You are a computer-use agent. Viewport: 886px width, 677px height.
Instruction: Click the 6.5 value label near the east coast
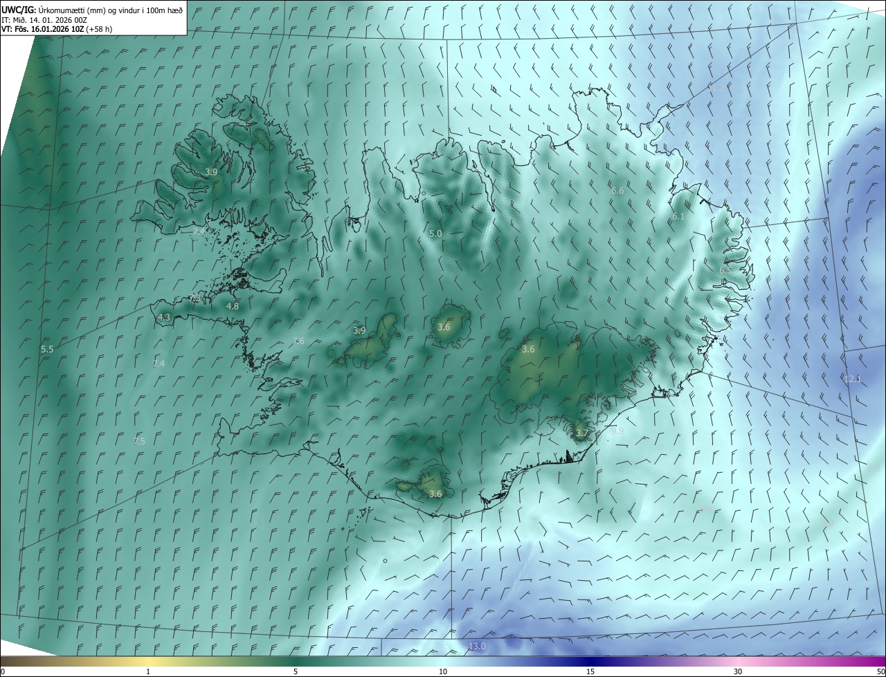pos(725,270)
